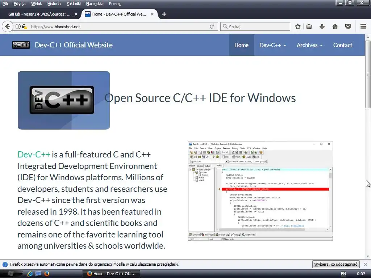
Task: Click Wybierz, co udostępniać button
Action: pyautogui.click(x=336, y=264)
